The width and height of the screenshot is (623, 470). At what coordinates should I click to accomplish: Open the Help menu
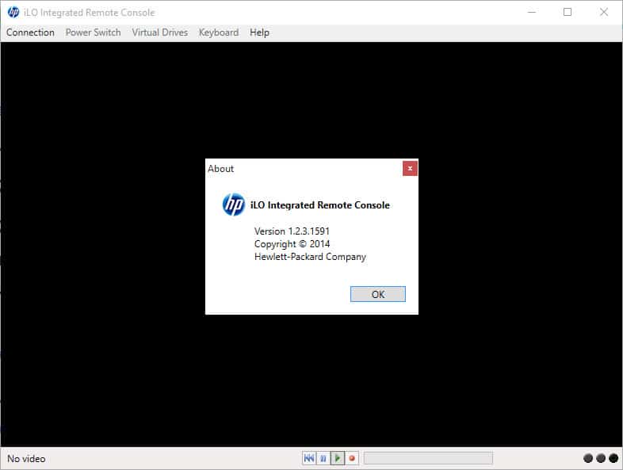coord(259,32)
